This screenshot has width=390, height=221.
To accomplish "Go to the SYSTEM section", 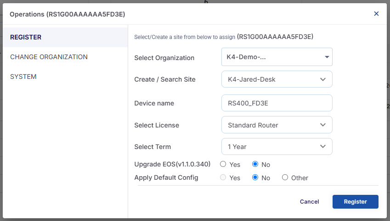I will coord(23,77).
